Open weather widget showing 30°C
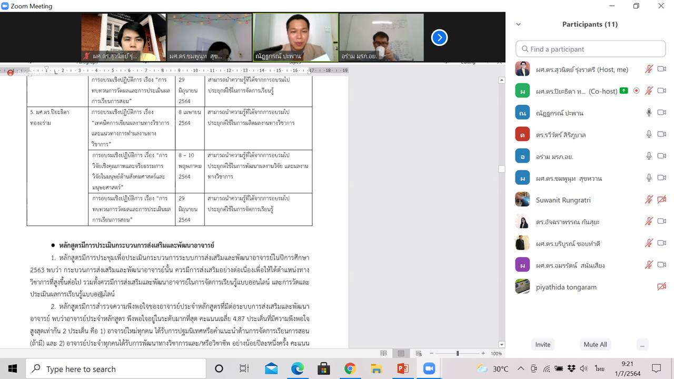Screen dimensions: 674x379 [x=493, y=368]
